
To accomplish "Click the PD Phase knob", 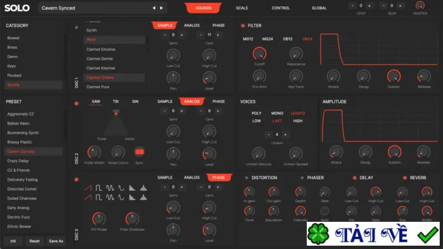I will (x=99, y=219).
